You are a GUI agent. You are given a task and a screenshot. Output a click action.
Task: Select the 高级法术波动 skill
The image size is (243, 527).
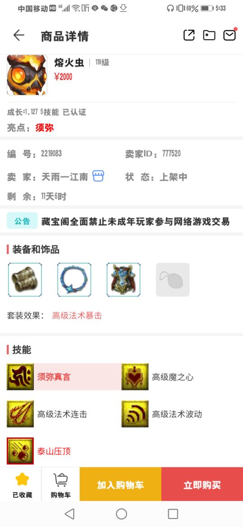coord(162,414)
